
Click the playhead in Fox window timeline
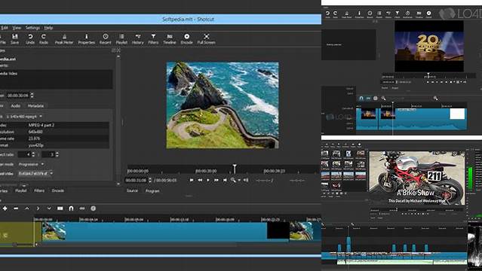[392, 118]
